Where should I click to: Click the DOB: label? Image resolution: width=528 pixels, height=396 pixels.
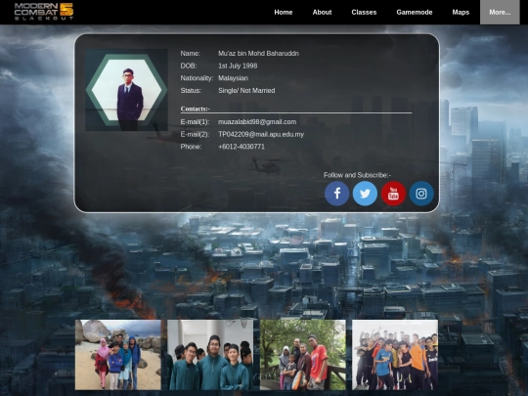click(x=189, y=66)
